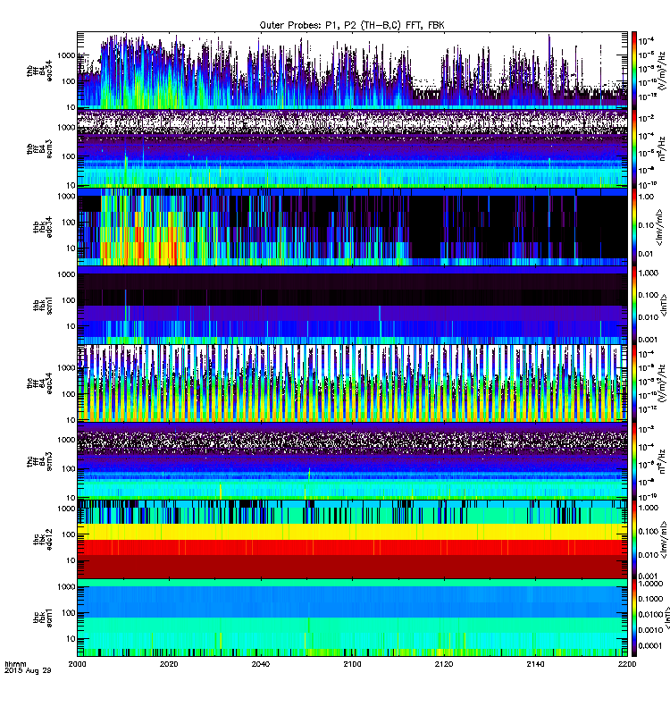Click the thb fbk scm1 panel label

point(42,305)
